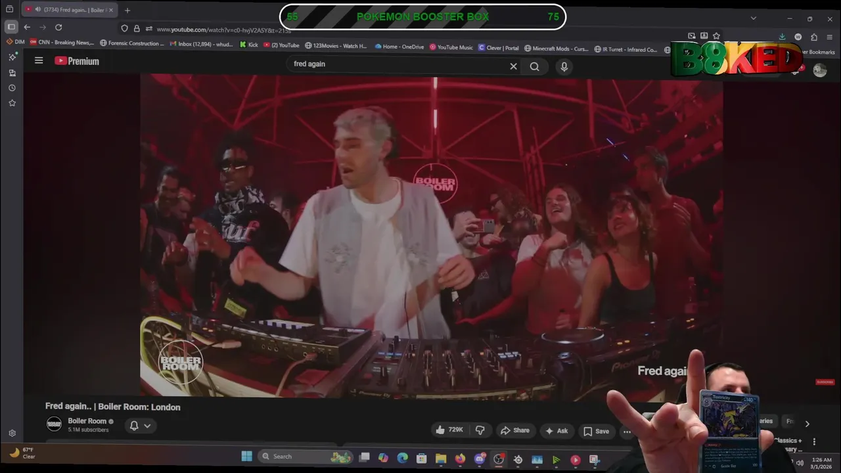This screenshot has height=473, width=841.
Task: List all tabs dropdown arrow
Action: pos(753,18)
